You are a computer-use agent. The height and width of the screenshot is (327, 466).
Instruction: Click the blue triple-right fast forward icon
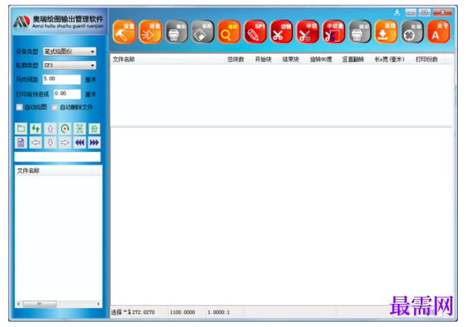click(x=94, y=142)
